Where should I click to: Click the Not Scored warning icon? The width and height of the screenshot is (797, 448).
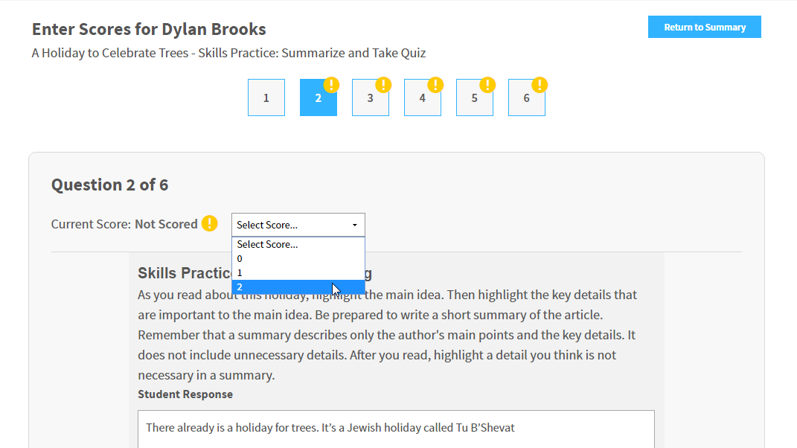point(209,223)
